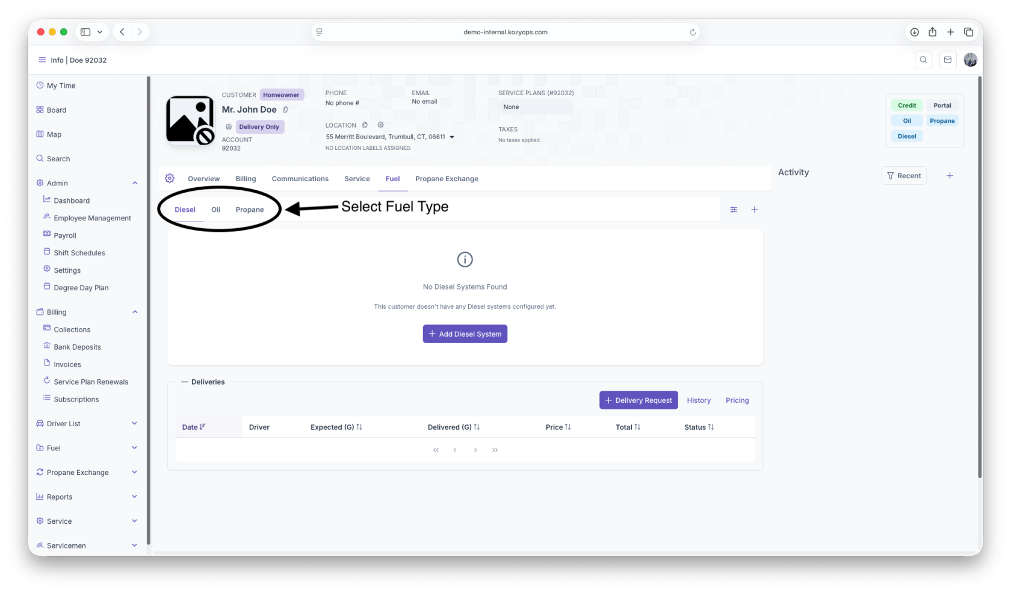Click the search magnifier icon in header
Viewport: 1011px width, 593px height.
point(923,60)
